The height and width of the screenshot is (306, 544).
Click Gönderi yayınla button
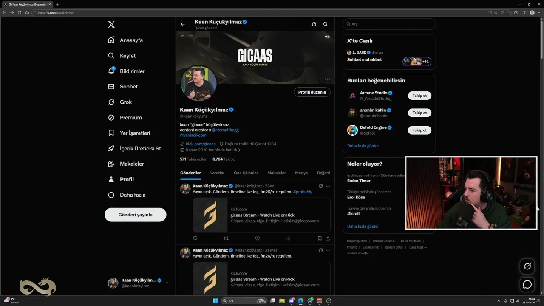[135, 215]
